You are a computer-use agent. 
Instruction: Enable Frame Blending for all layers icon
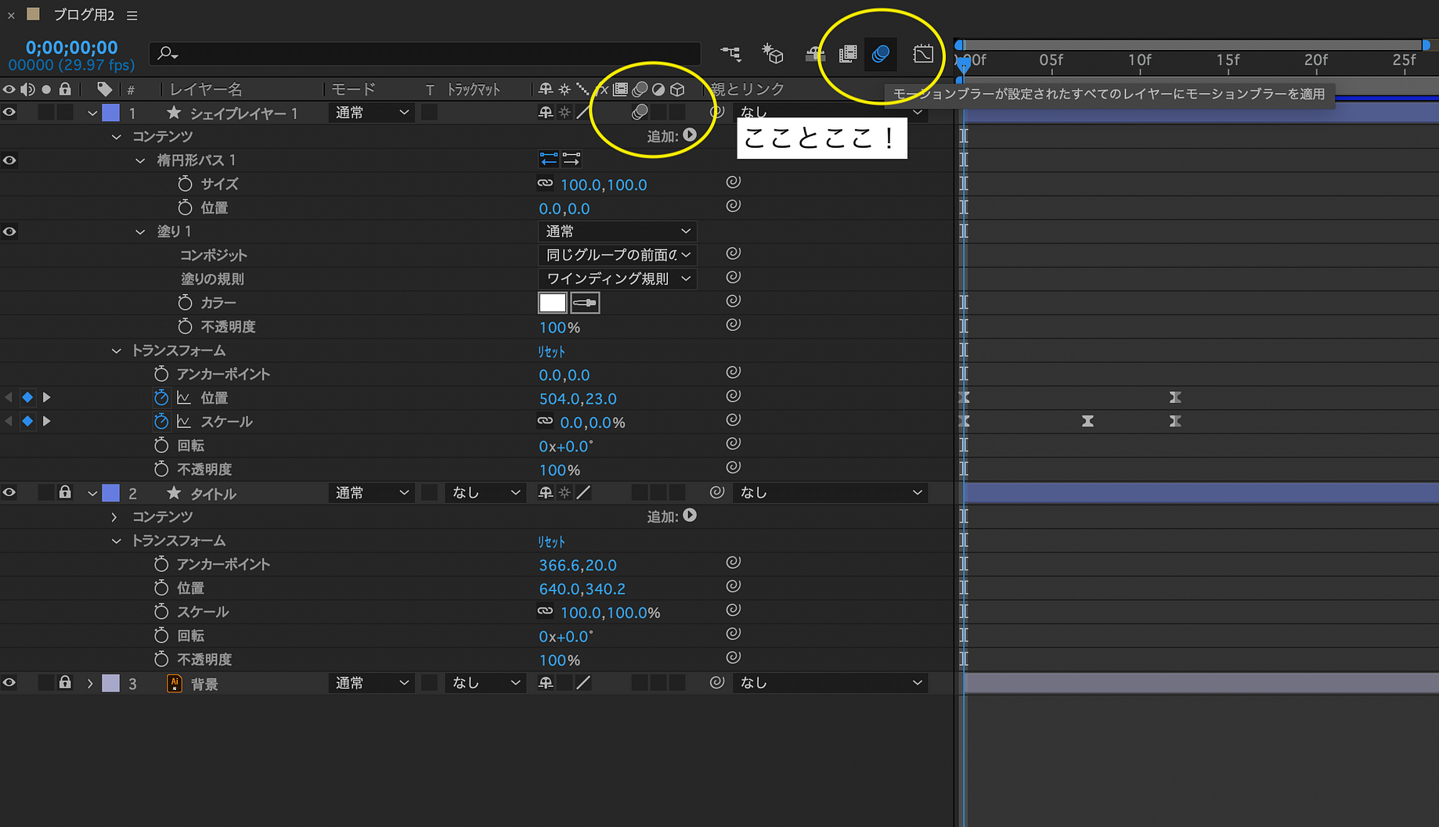[848, 54]
